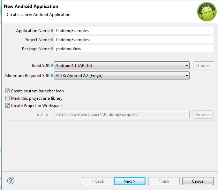Click the Choose... button

(x=204, y=65)
